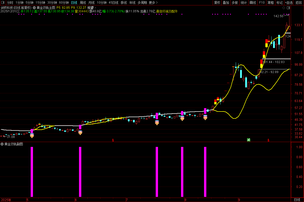The height and width of the screenshot is (202, 304).
Task: Click the 日线 period label at bottom right
Action: pos(297,200)
